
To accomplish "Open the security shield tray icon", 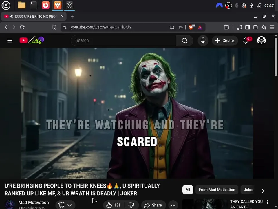I will [x=244, y=6].
